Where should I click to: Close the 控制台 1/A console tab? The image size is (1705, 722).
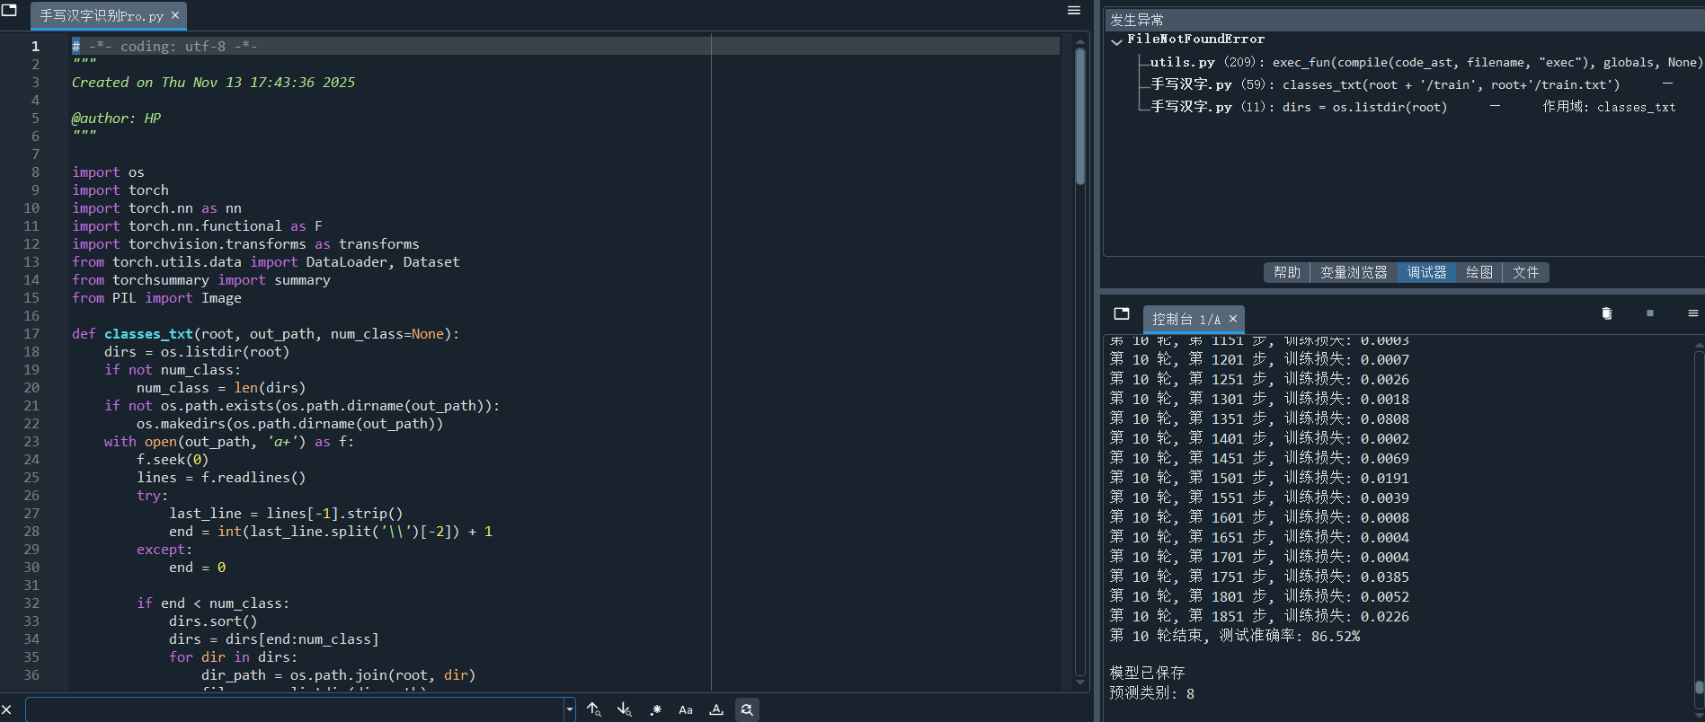(x=1233, y=319)
